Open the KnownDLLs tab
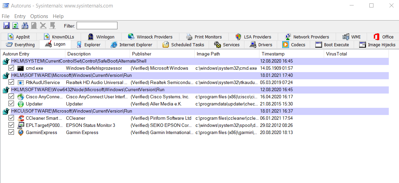This screenshot has height=183, width=399. (59, 37)
